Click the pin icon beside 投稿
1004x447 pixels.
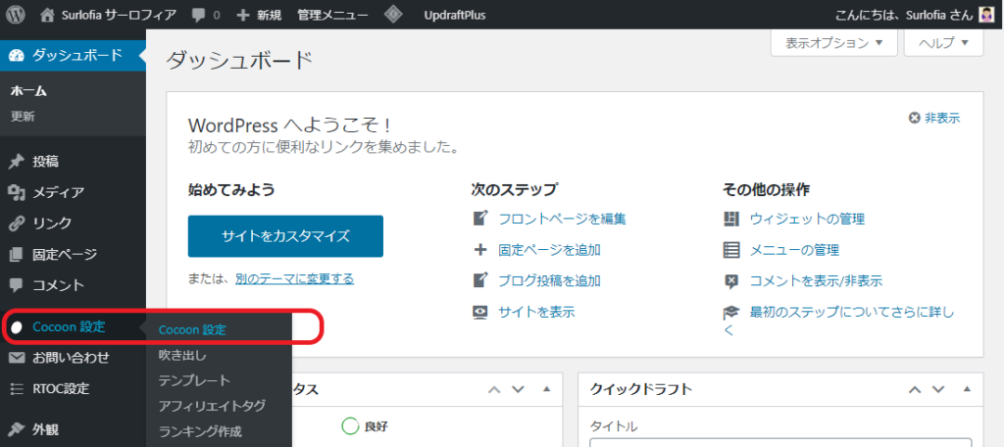17,162
